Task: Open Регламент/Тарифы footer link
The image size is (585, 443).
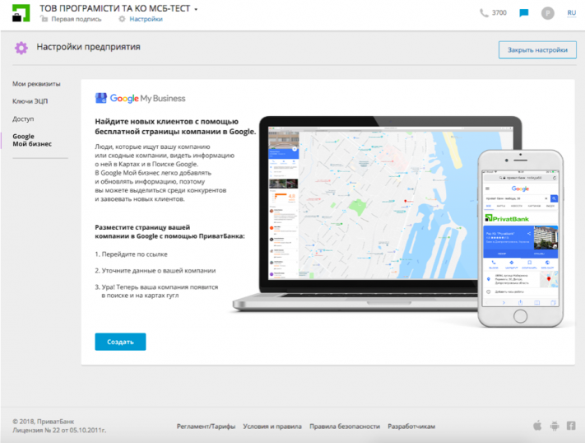Action: click(x=206, y=427)
